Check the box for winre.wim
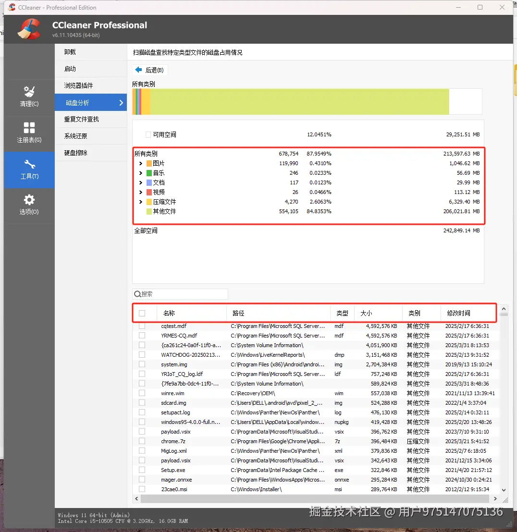517x532 pixels. (x=142, y=393)
